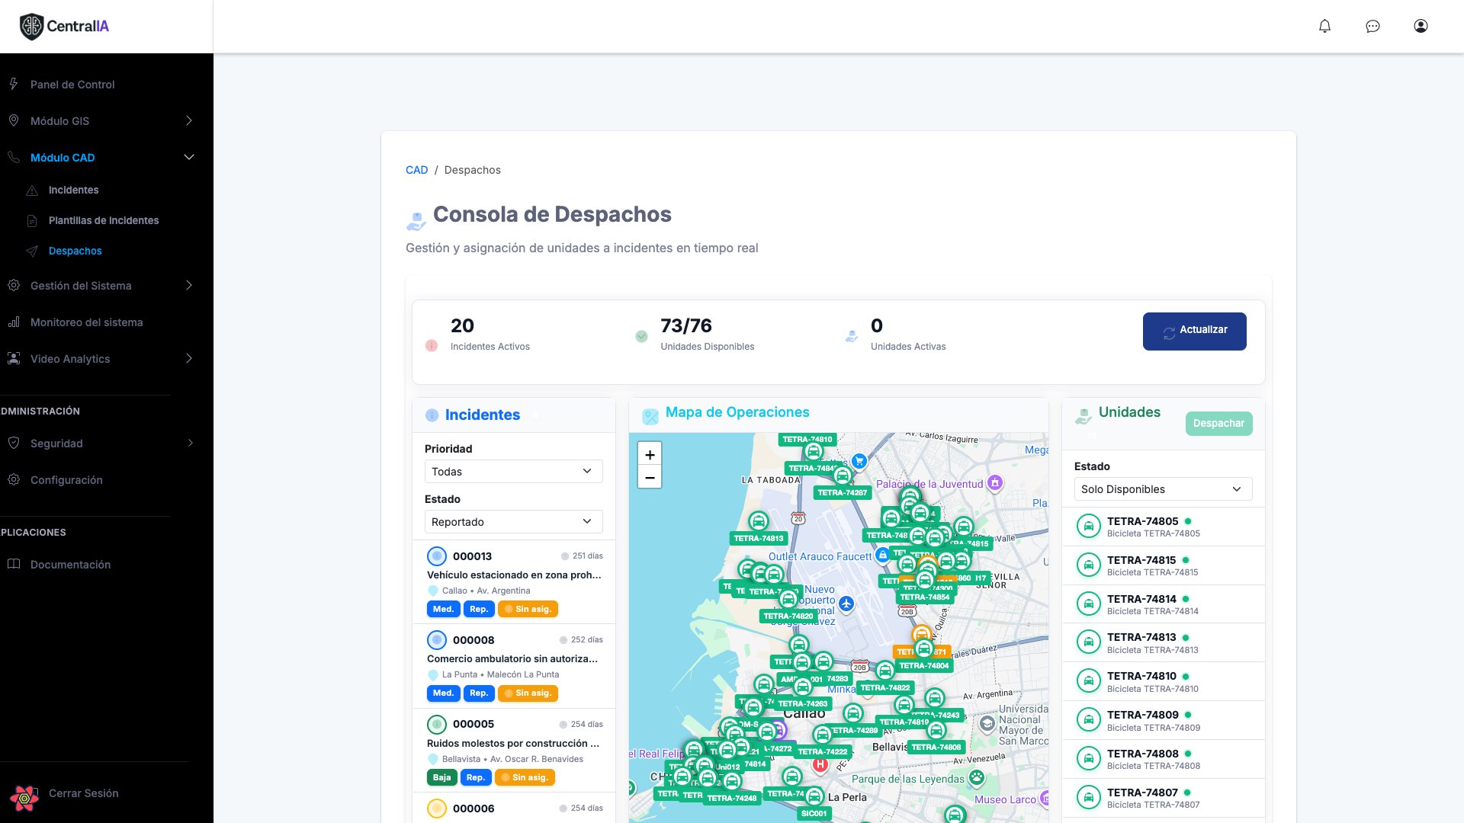1464x823 pixels.
Task: Click the Despachos paper plane icon
Action: pos(32,251)
